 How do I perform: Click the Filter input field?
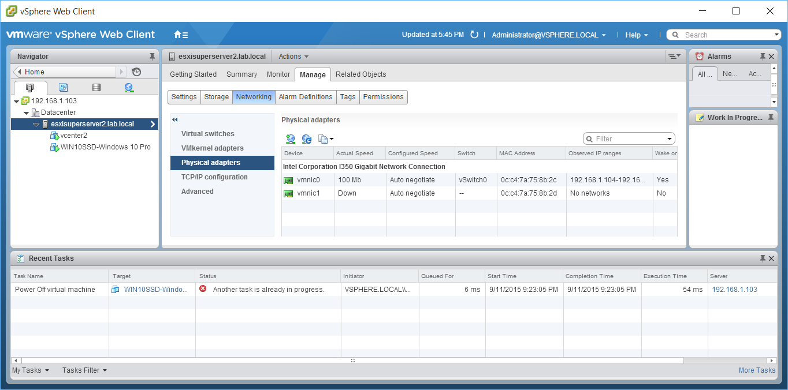(630, 139)
